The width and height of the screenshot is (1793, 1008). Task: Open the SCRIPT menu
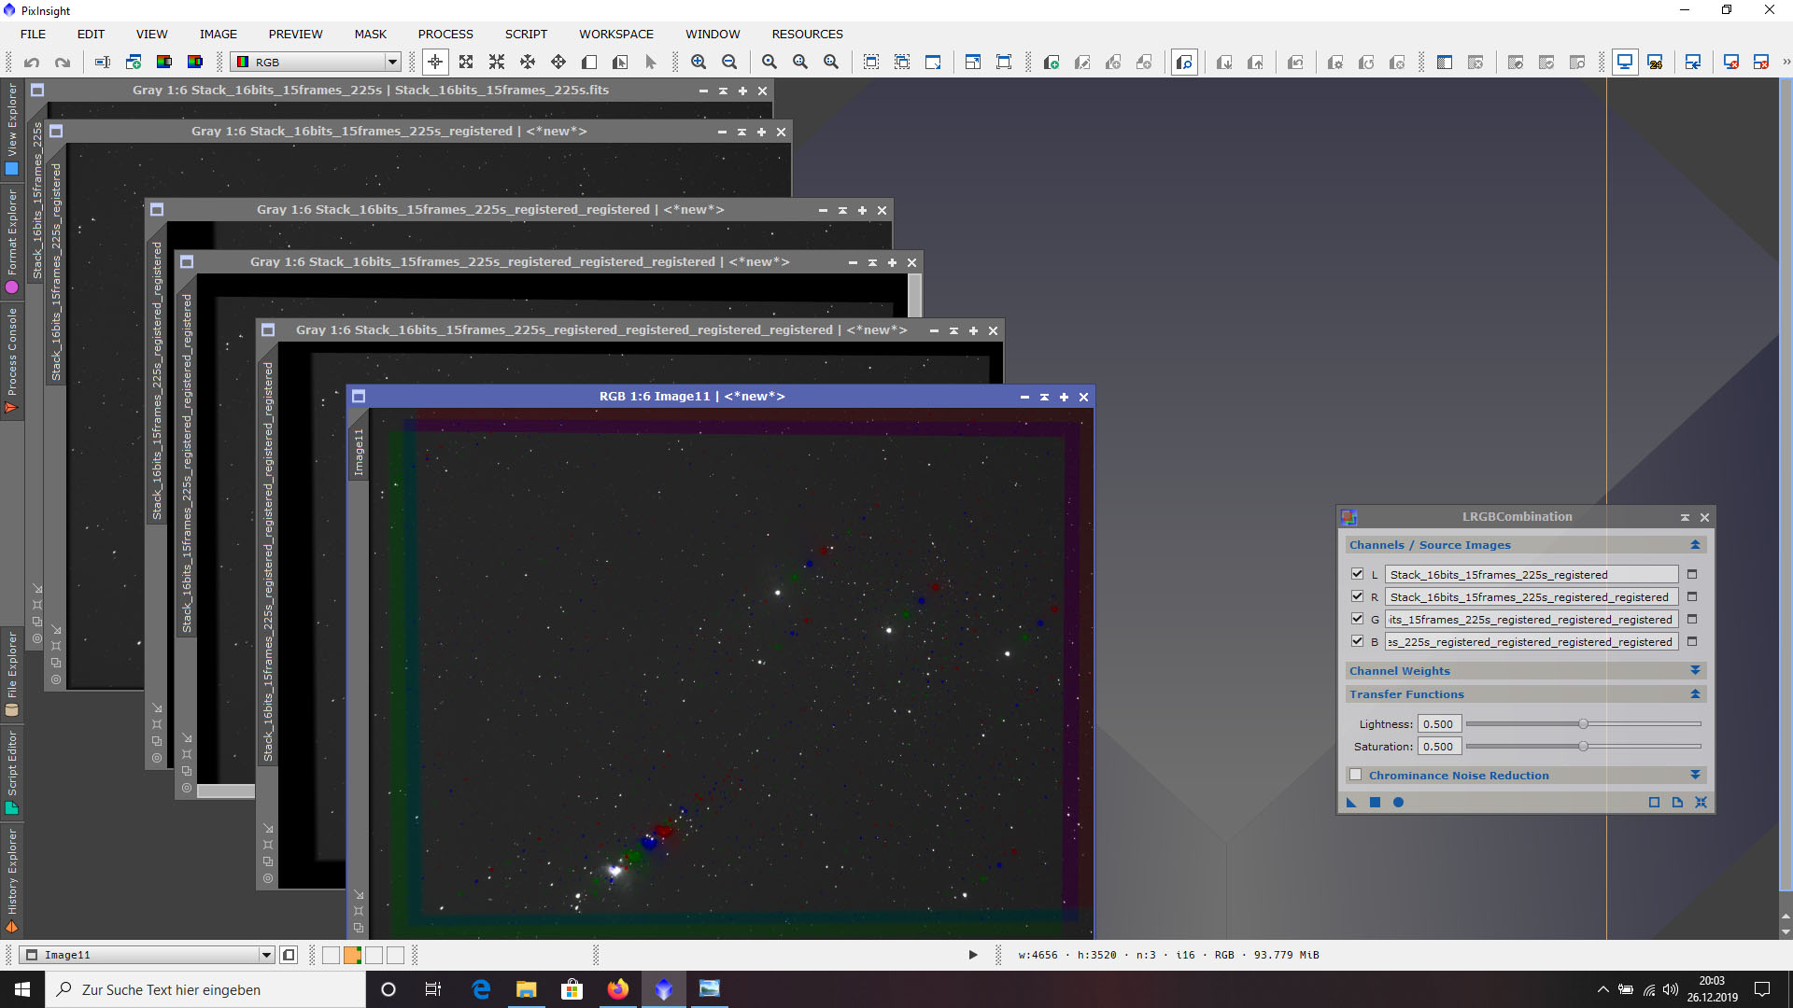(x=526, y=34)
